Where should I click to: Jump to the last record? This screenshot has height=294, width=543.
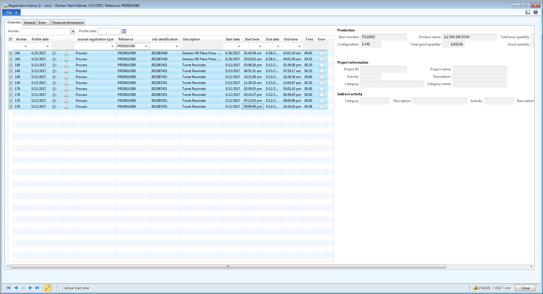tap(37, 288)
